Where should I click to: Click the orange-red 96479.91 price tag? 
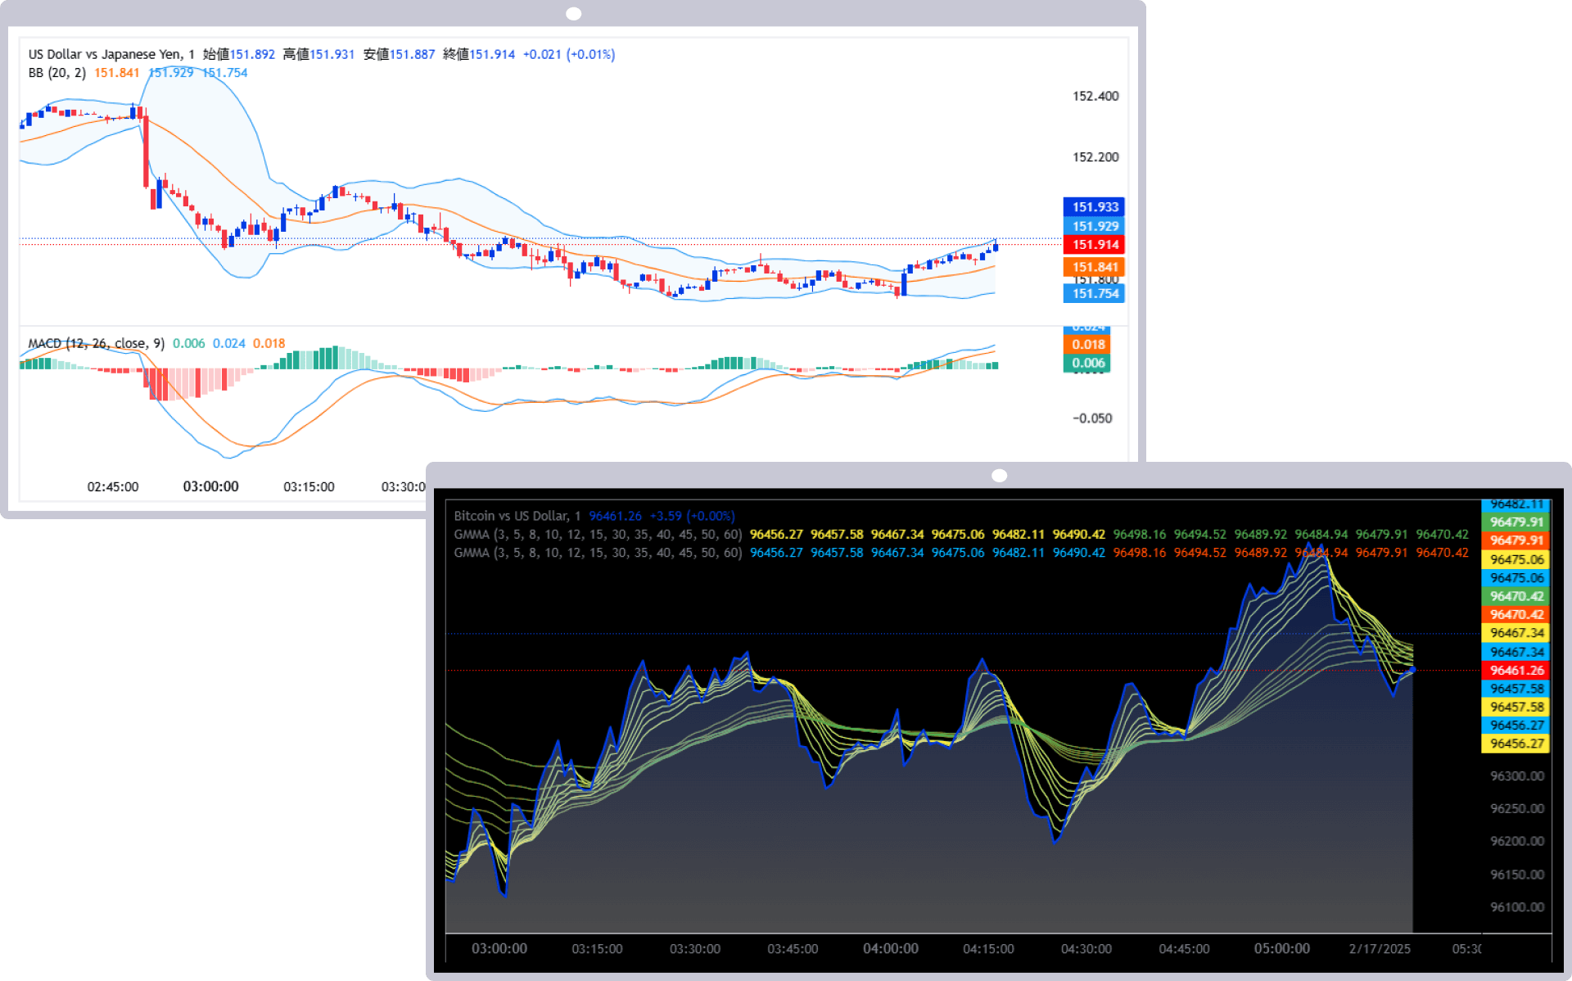(1516, 540)
